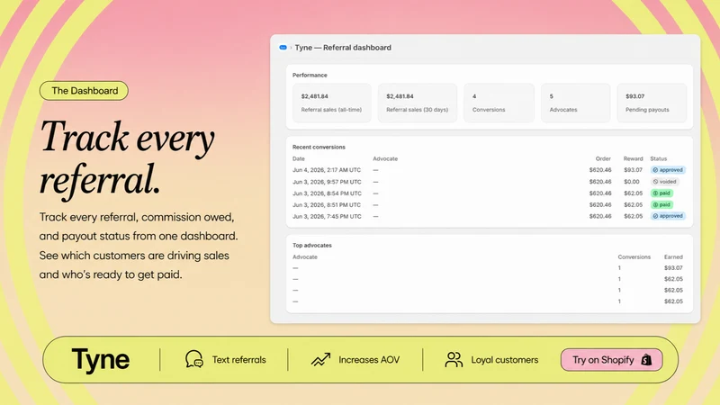Select the Conversions performance card
Viewport: 720px width, 405px height.
[x=499, y=103]
